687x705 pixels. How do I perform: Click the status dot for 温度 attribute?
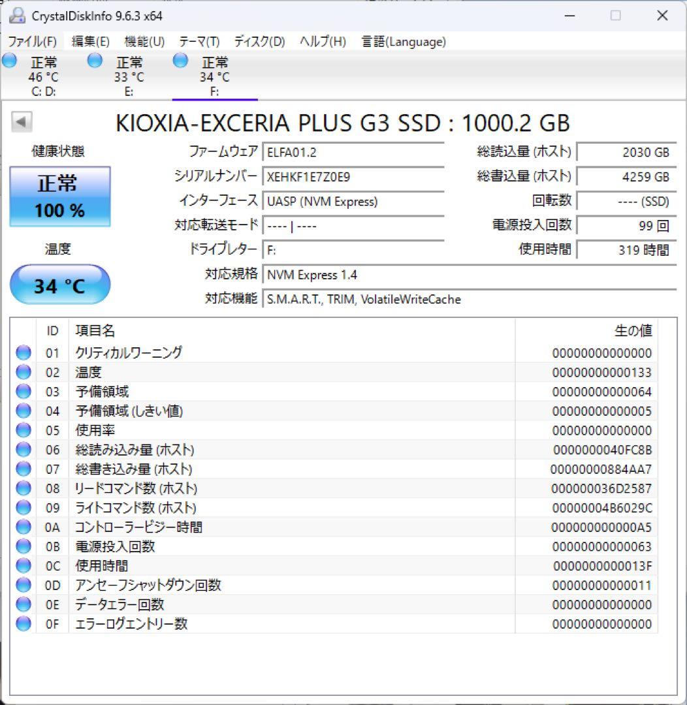pyautogui.click(x=23, y=372)
